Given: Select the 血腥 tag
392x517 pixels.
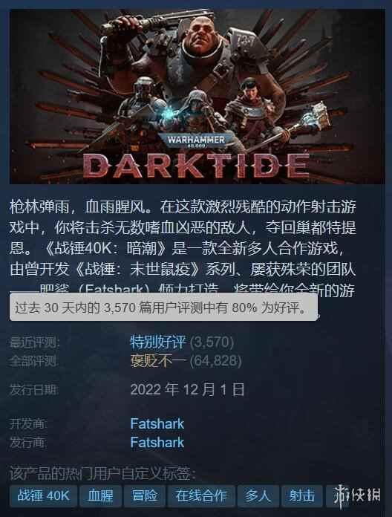Looking at the screenshot, I should point(100,495).
